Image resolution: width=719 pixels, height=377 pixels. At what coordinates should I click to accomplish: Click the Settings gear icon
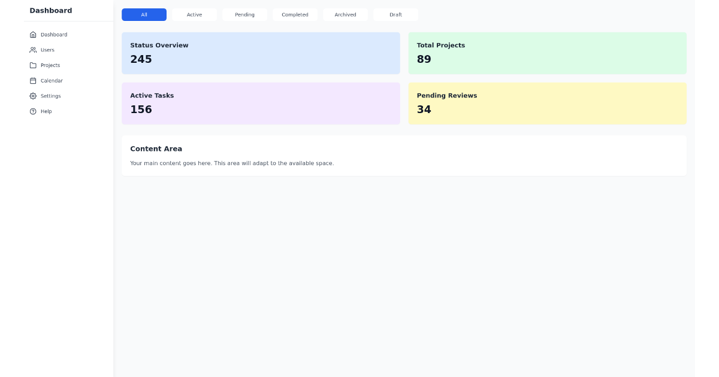34,96
